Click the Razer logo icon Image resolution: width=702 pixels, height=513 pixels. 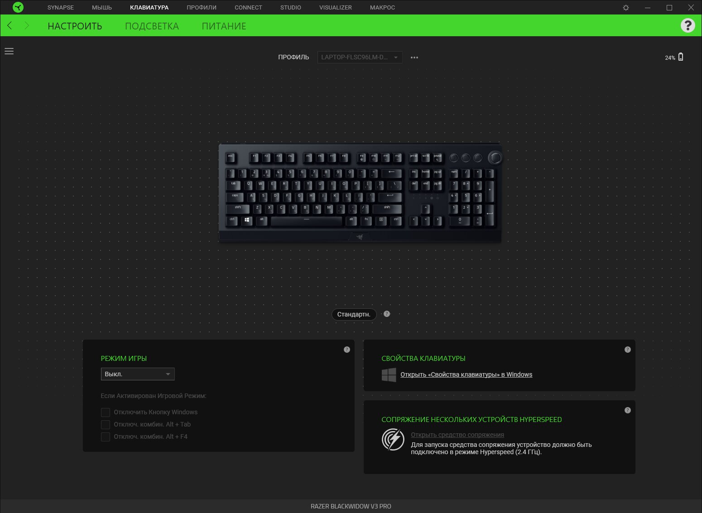(x=18, y=7)
